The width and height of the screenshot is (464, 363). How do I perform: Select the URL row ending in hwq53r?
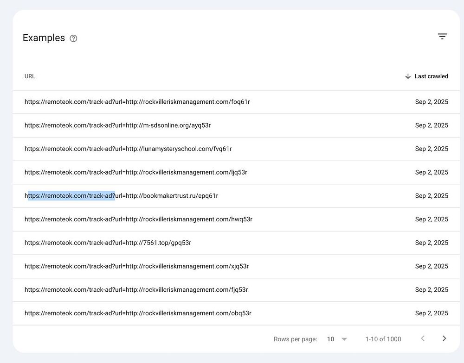[x=236, y=219]
